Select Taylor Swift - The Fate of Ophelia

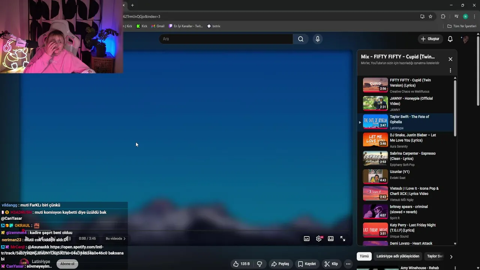point(405,122)
